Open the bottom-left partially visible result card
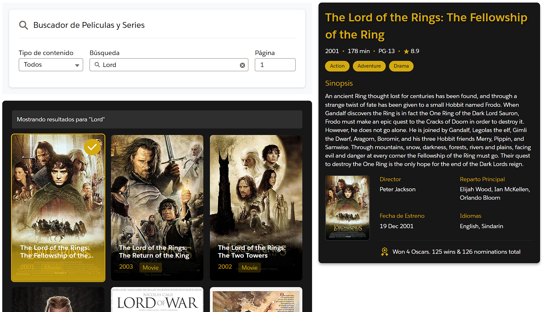This screenshot has height=312, width=542. pyautogui.click(x=58, y=300)
